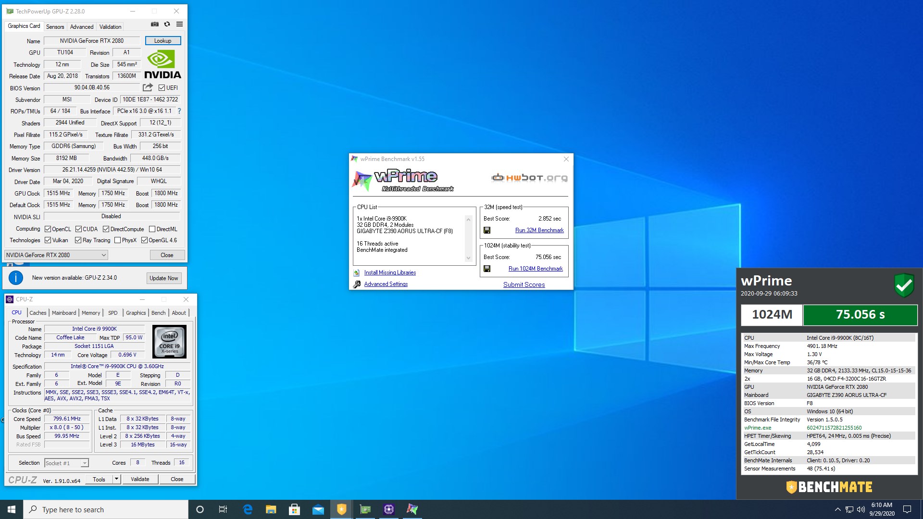This screenshot has width=923, height=519.
Task: Click Install Missing Libraries link
Action: click(390, 272)
